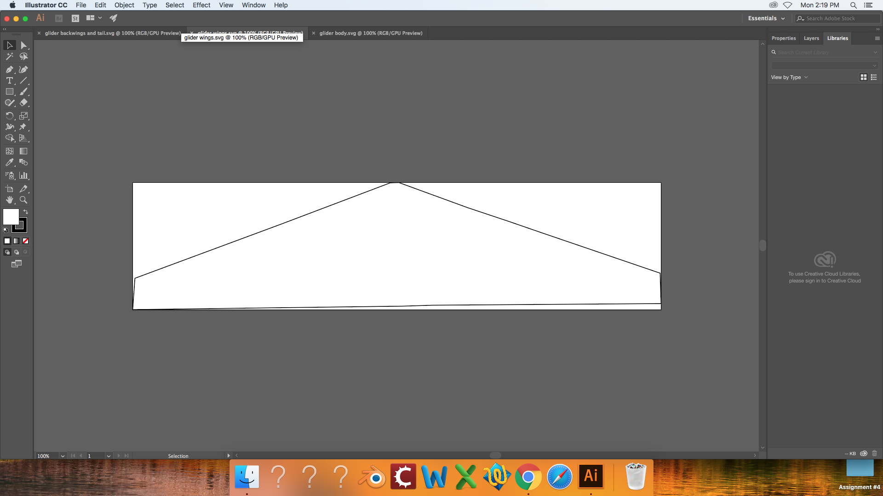Select the Type tool
883x496 pixels.
coord(9,80)
